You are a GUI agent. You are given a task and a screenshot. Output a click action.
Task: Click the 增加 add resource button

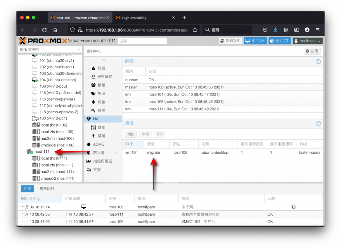(131, 134)
